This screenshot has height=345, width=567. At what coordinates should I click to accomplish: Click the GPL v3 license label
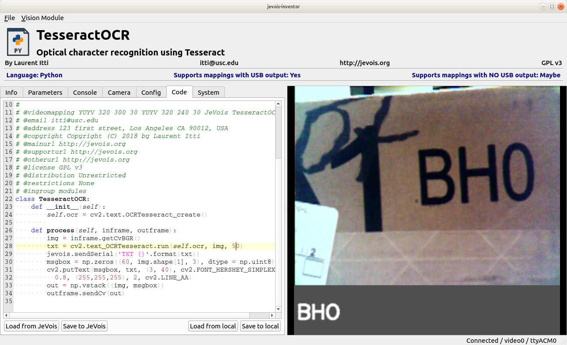(x=552, y=63)
